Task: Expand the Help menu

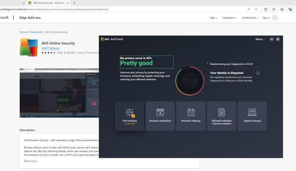Action: 214,18
